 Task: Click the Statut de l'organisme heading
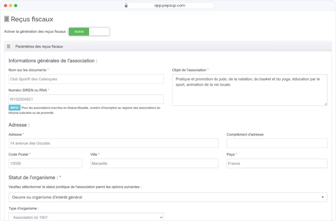[33, 177]
